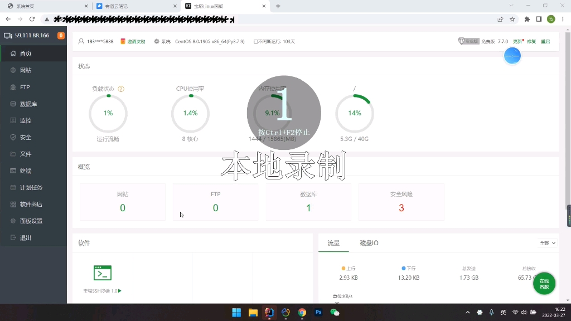The width and height of the screenshot is (571, 321).
Task: Open the 网站 overview card showing 0
Action: (123, 202)
